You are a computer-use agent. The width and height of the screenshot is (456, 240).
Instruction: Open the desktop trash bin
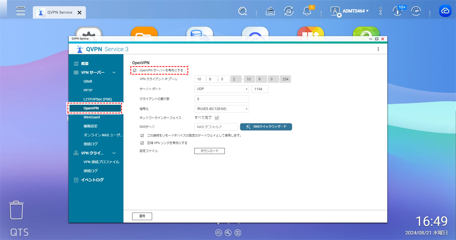17,210
